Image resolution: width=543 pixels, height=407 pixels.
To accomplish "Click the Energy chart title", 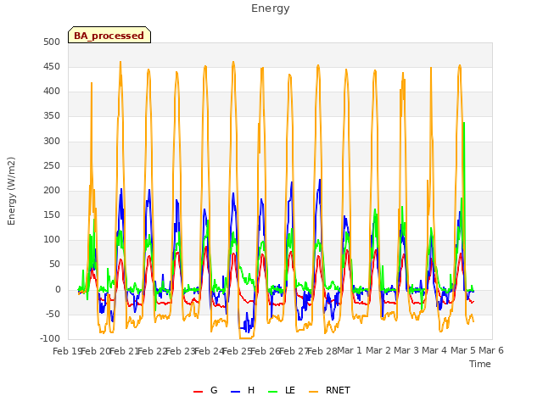I will pos(271,8).
